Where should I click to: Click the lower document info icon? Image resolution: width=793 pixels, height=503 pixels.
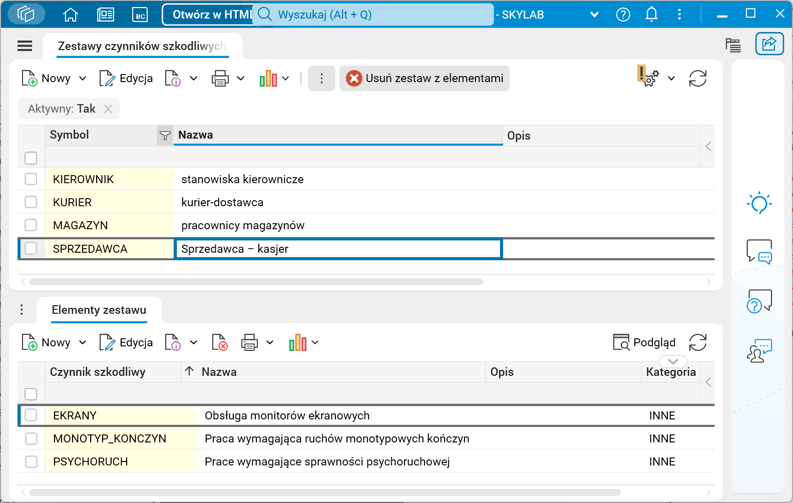coord(173,342)
